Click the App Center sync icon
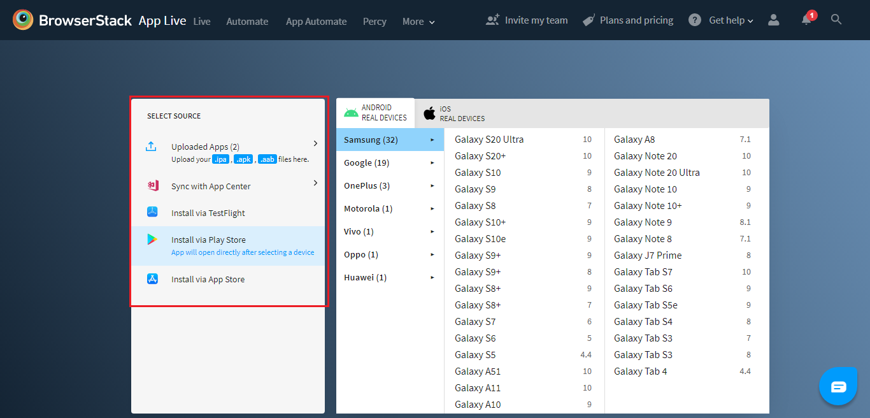870x418 pixels. click(152, 186)
